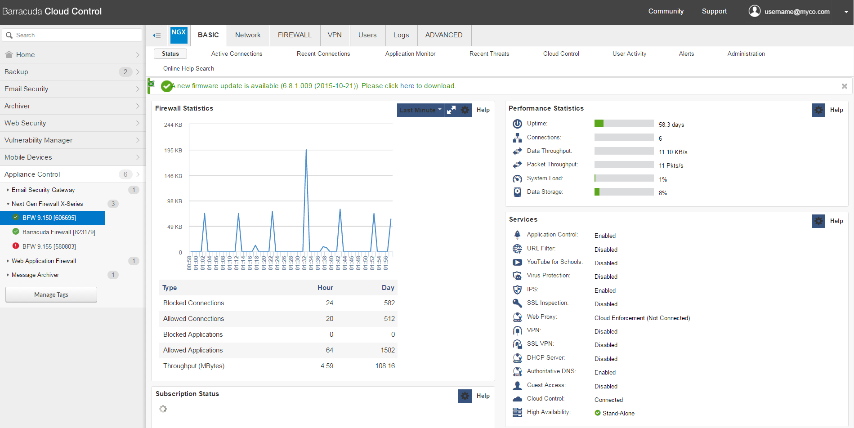Dismiss the firmware update notification

click(844, 86)
